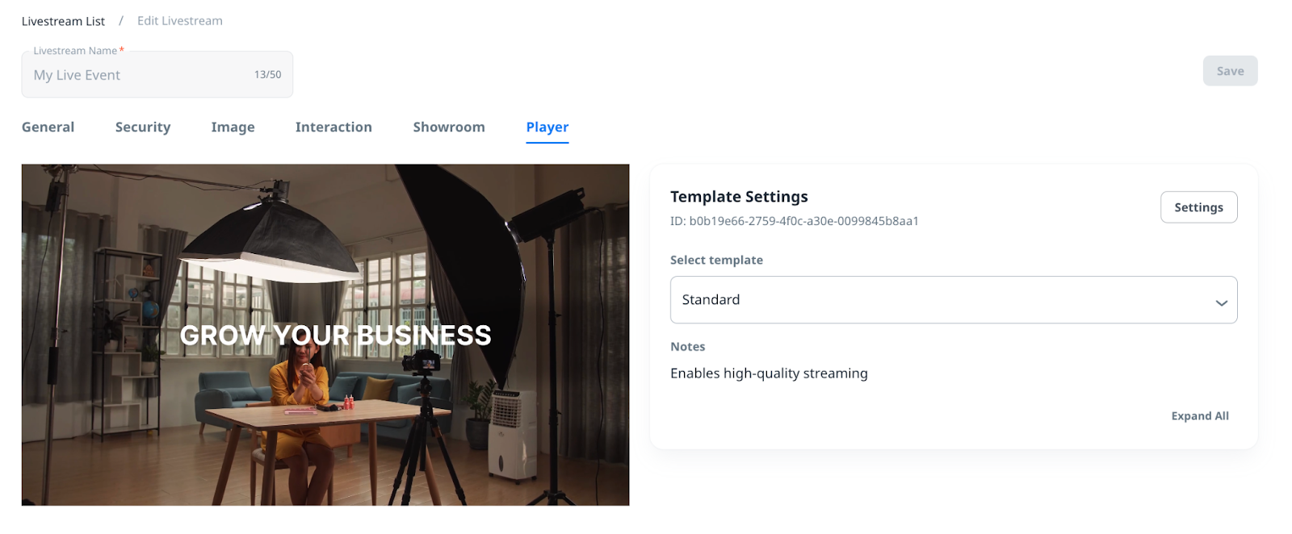Screen dimensions: 1292x534
Task: Click the note 'Enables high-quality streaming'
Action: click(769, 373)
